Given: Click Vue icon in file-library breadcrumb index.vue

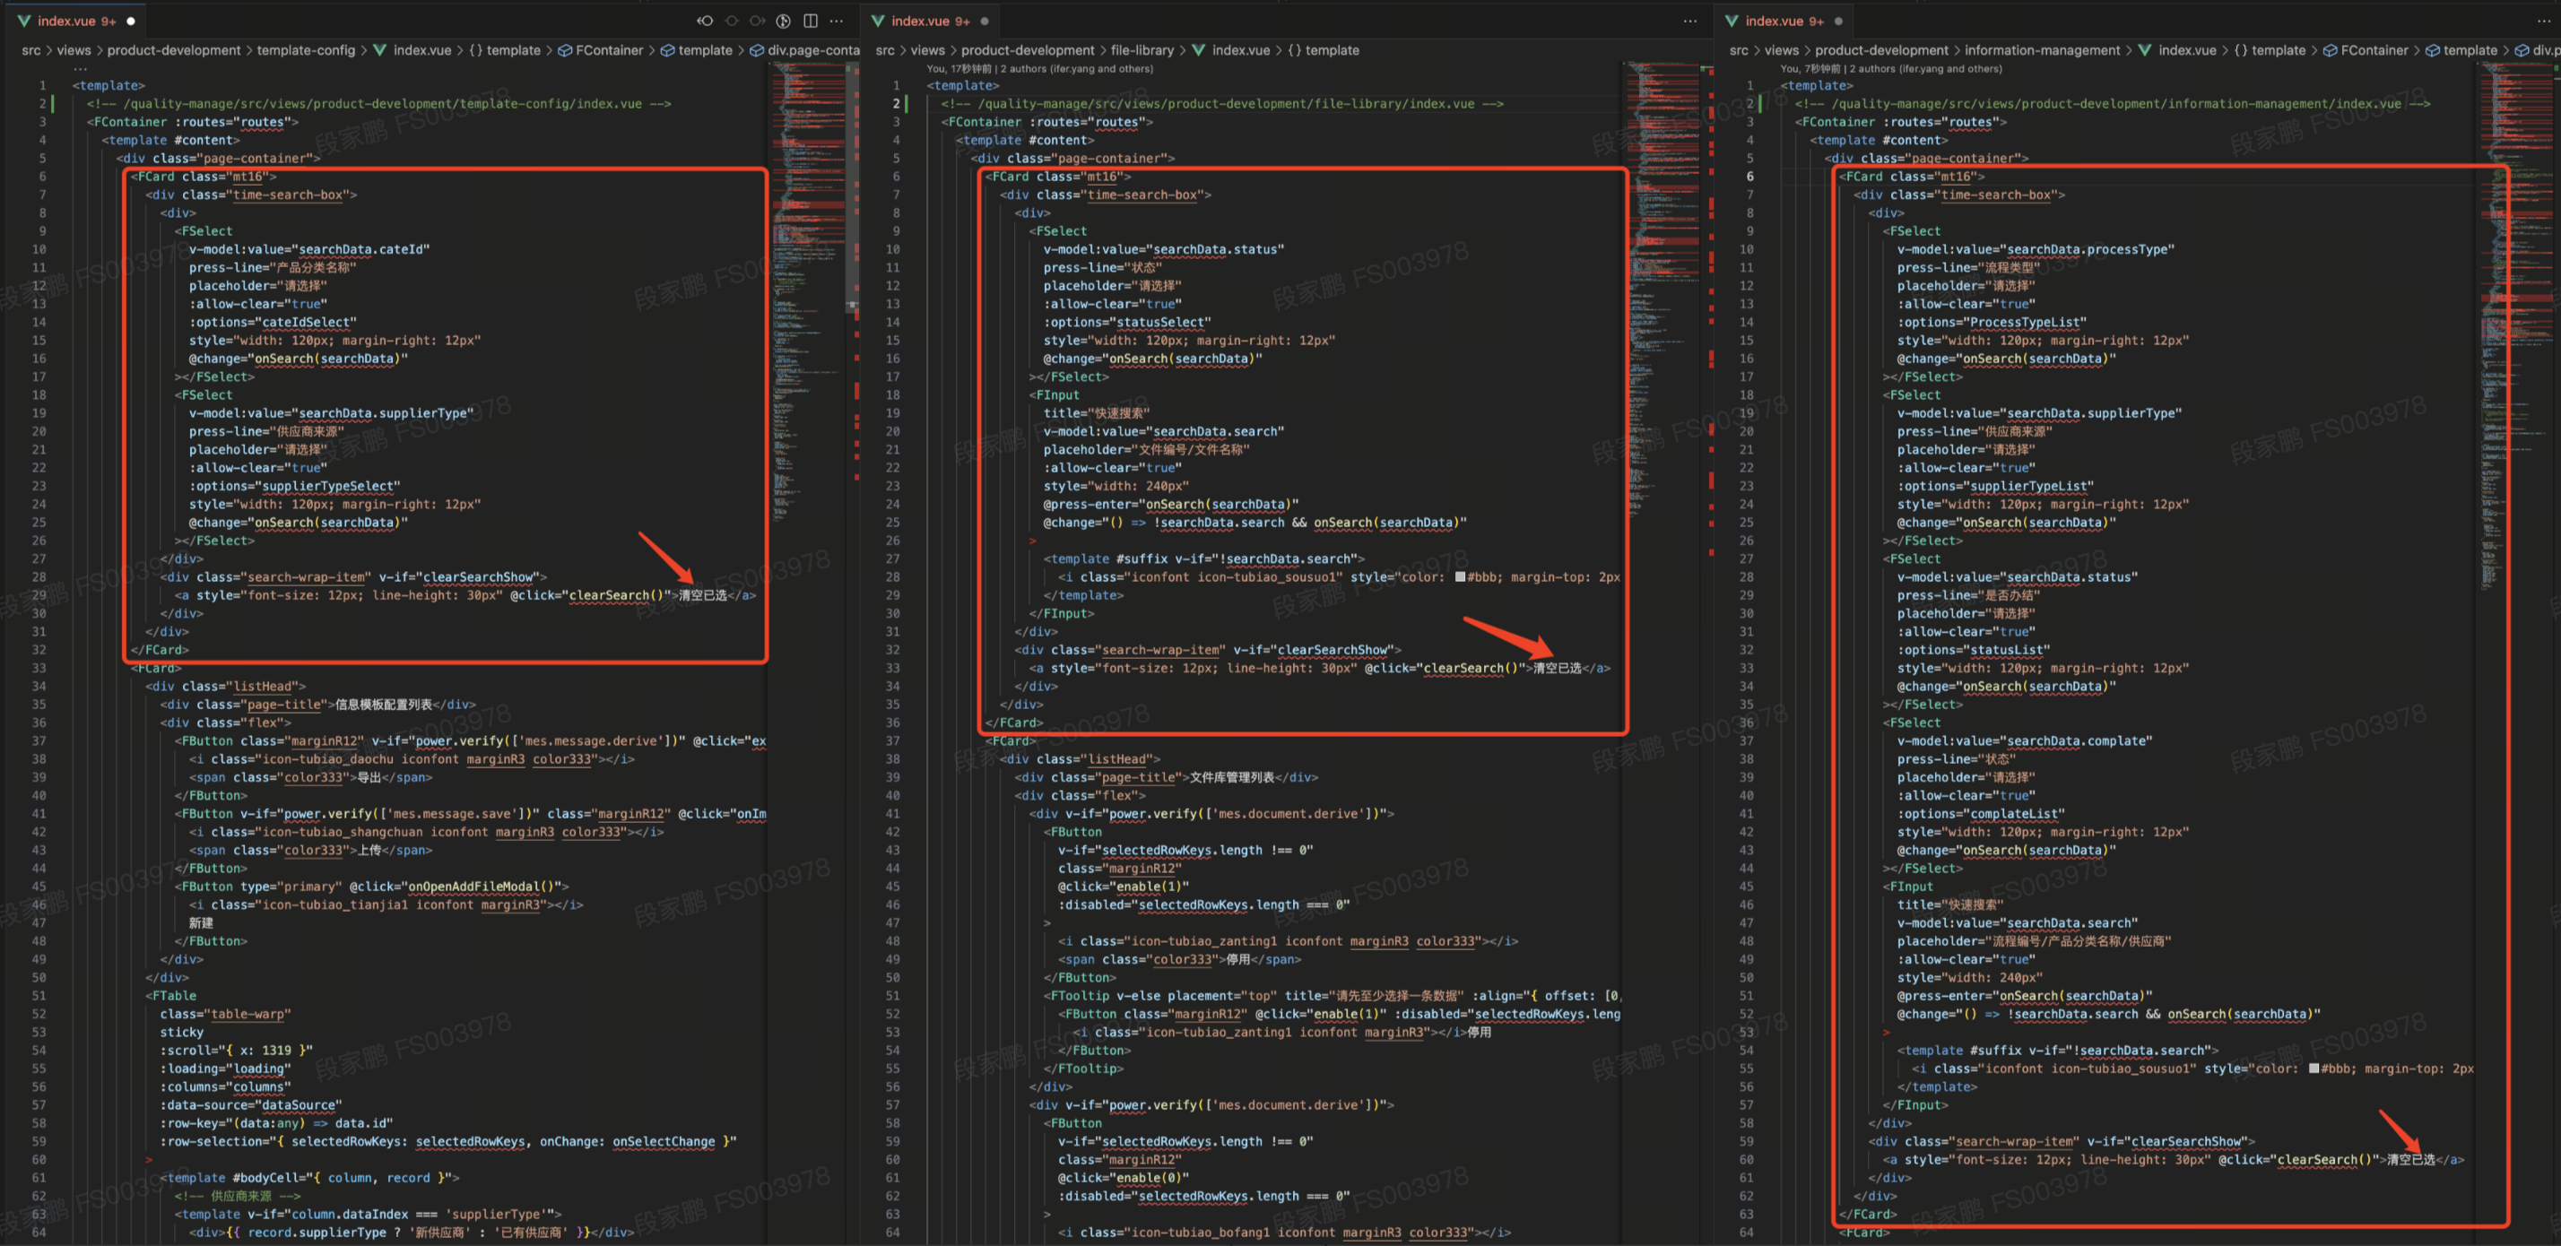Looking at the screenshot, I should point(1199,49).
